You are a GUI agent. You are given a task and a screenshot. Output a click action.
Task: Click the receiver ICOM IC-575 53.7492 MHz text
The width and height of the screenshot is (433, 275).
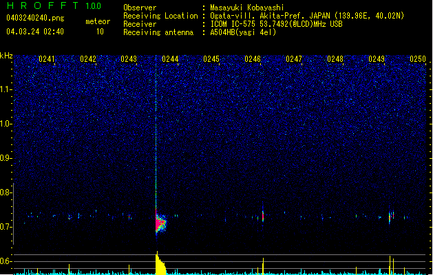point(276,24)
